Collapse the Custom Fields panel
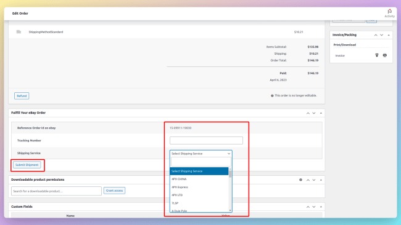 (x=321, y=207)
